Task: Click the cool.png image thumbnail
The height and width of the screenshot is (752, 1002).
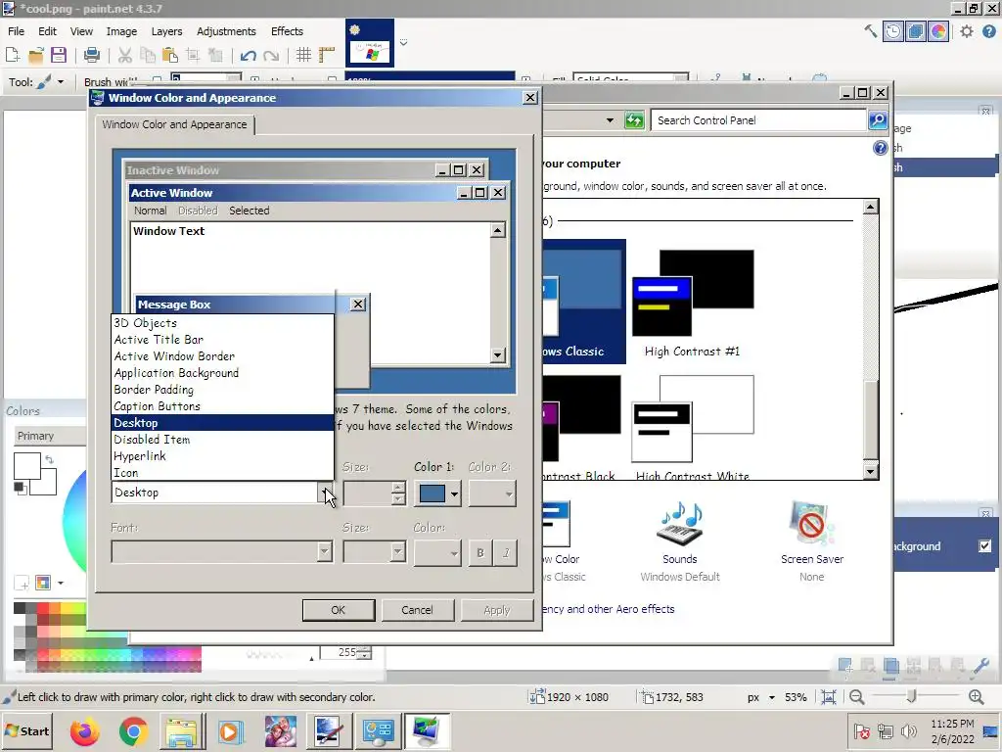Action: point(369,43)
